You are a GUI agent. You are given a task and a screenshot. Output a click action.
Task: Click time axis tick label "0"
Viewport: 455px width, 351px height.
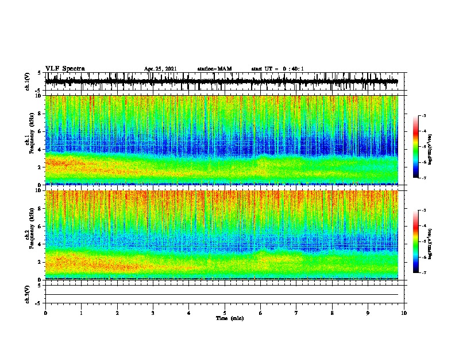[x=45, y=313]
